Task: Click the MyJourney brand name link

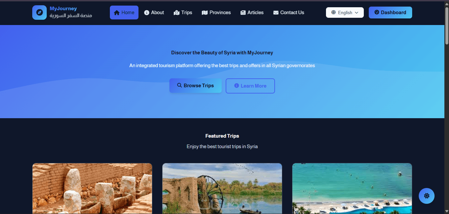Action: click(63, 9)
